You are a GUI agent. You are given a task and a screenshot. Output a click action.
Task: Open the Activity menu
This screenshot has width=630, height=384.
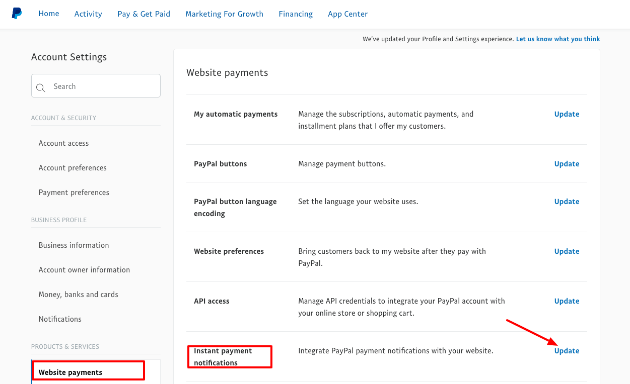coord(88,14)
